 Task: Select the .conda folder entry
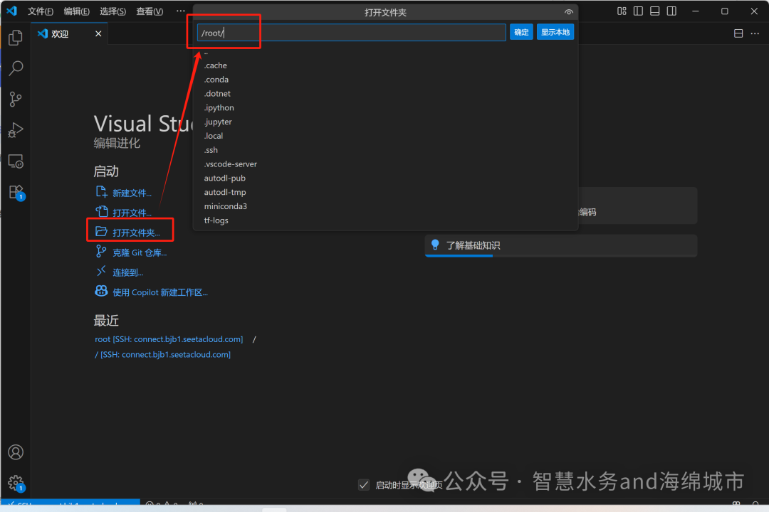pos(385,80)
